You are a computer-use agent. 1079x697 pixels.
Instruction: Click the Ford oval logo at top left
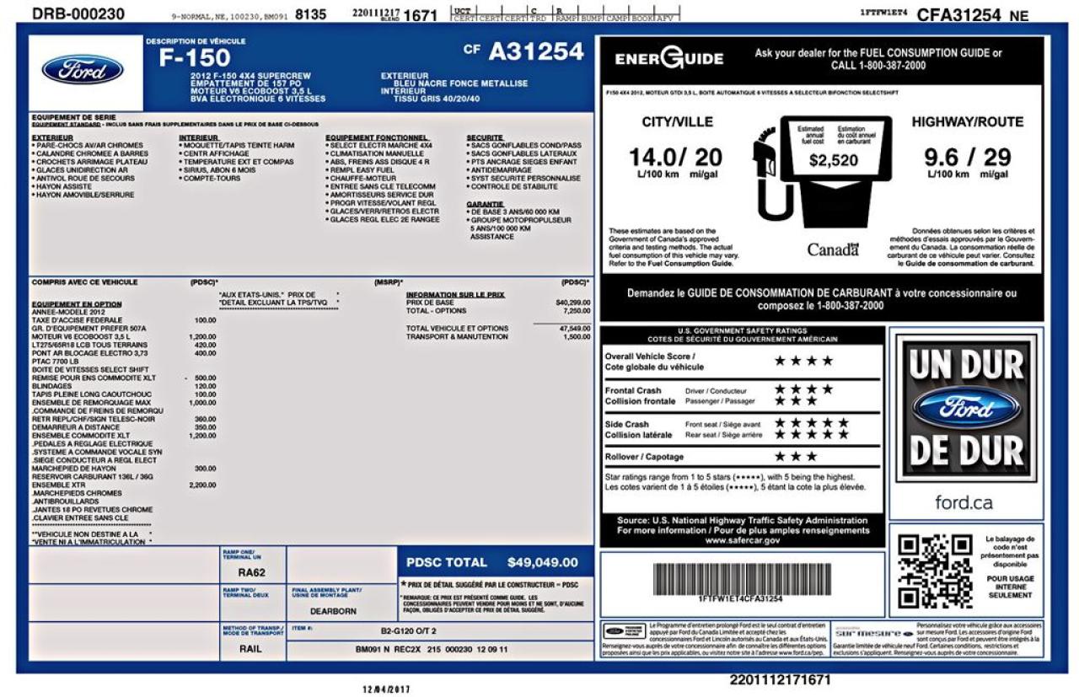point(82,70)
